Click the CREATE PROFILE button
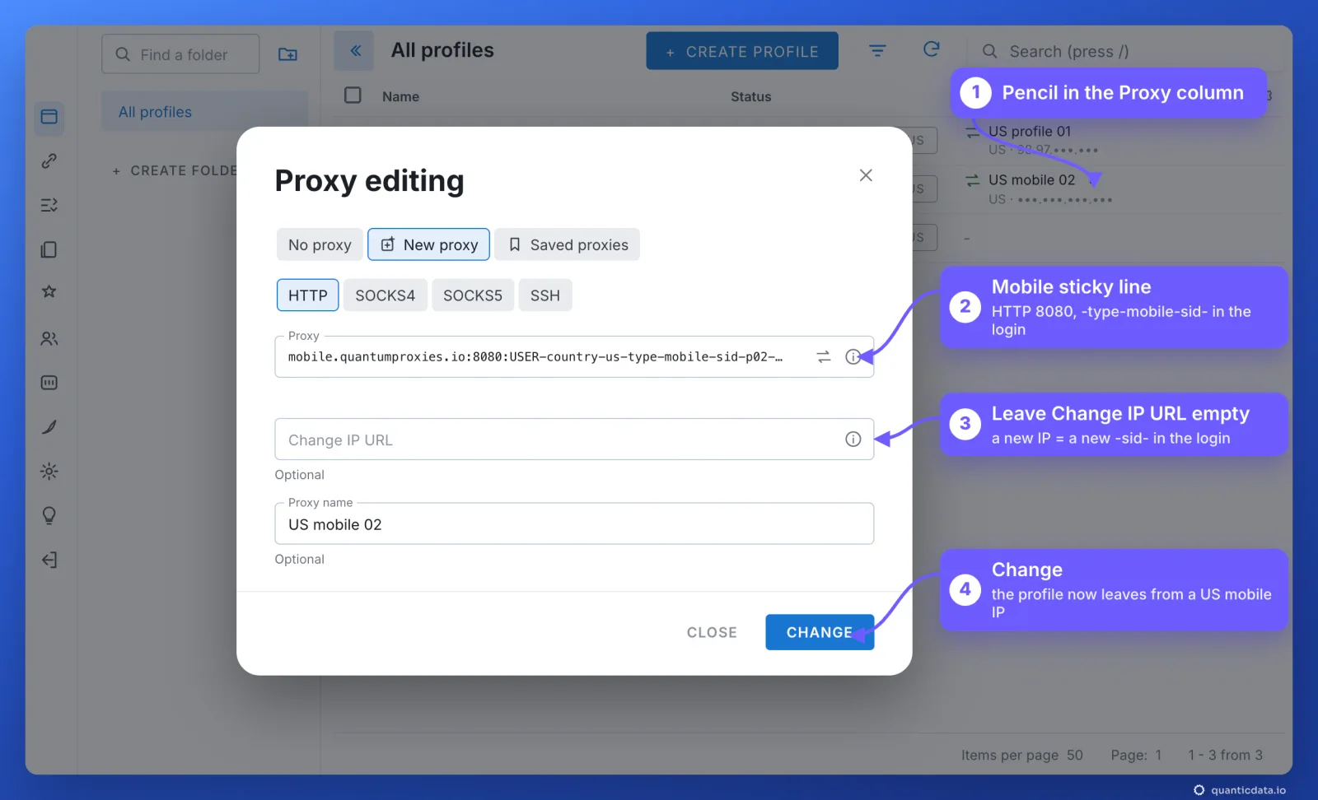The height and width of the screenshot is (800, 1318). [x=742, y=51]
